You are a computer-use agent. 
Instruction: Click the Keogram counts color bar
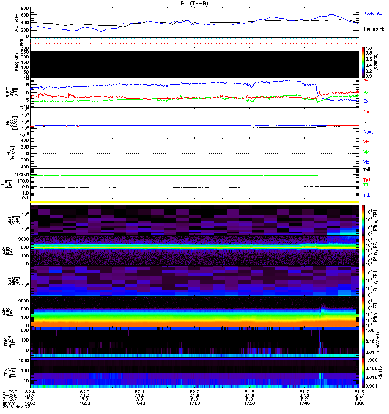(363, 62)
